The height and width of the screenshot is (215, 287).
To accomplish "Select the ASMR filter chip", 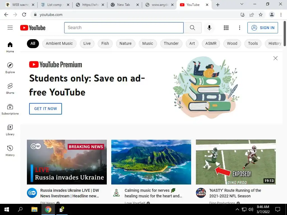I will point(211,43).
